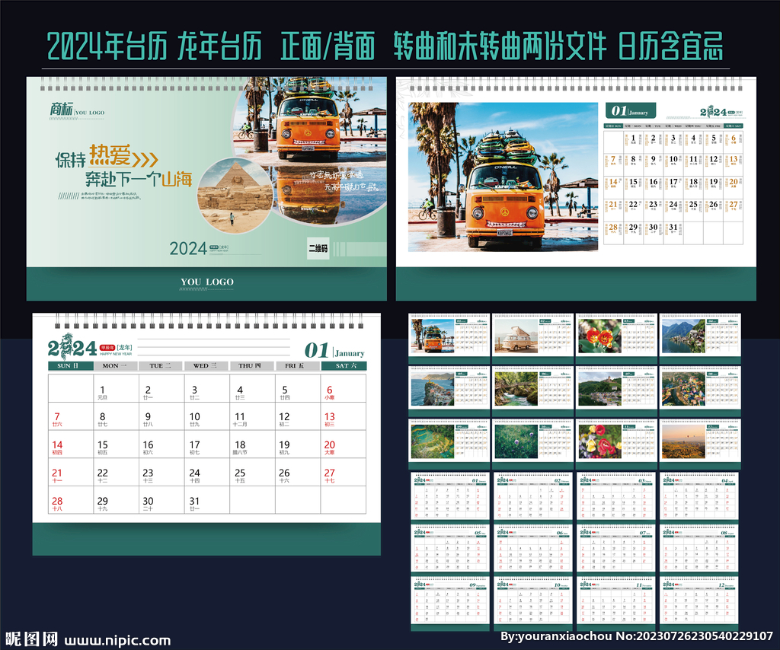
Task: Open the month 12 sunrise landscape thumbnail
Action: (x=683, y=441)
